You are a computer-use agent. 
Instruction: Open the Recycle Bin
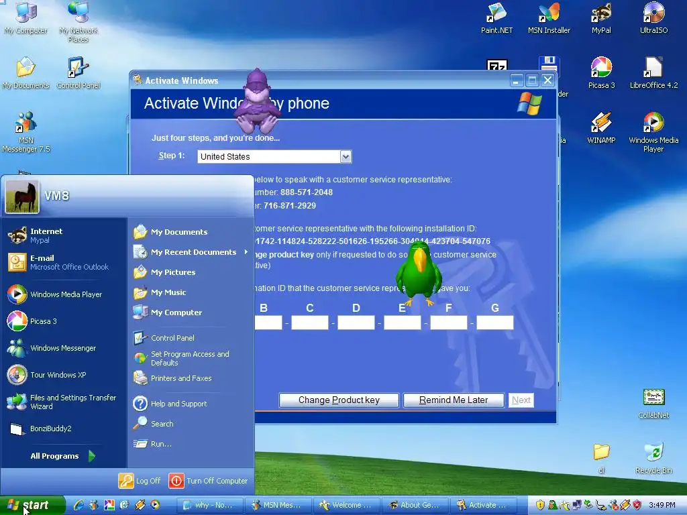tap(653, 459)
